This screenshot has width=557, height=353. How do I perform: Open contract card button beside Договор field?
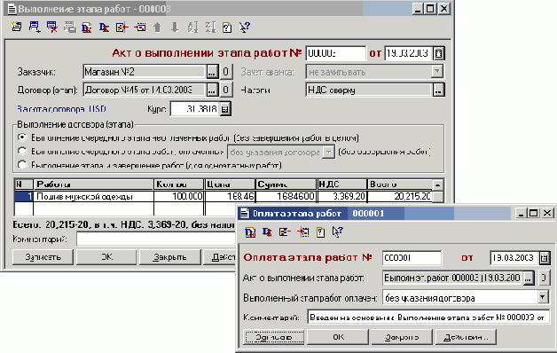[x=226, y=90]
